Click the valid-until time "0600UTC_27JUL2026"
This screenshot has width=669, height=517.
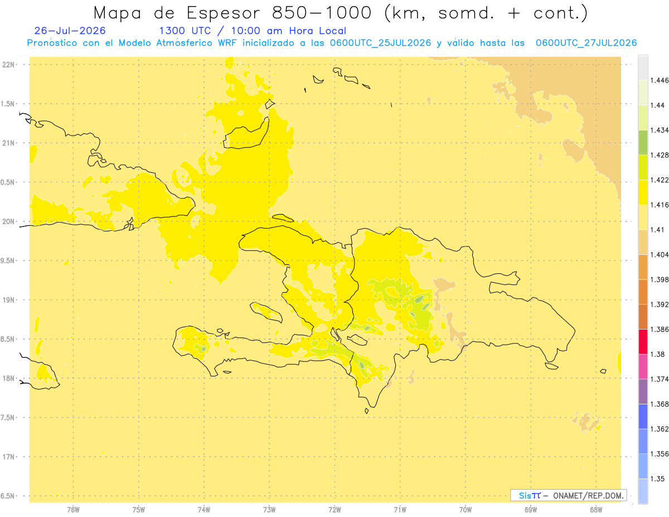point(586,43)
